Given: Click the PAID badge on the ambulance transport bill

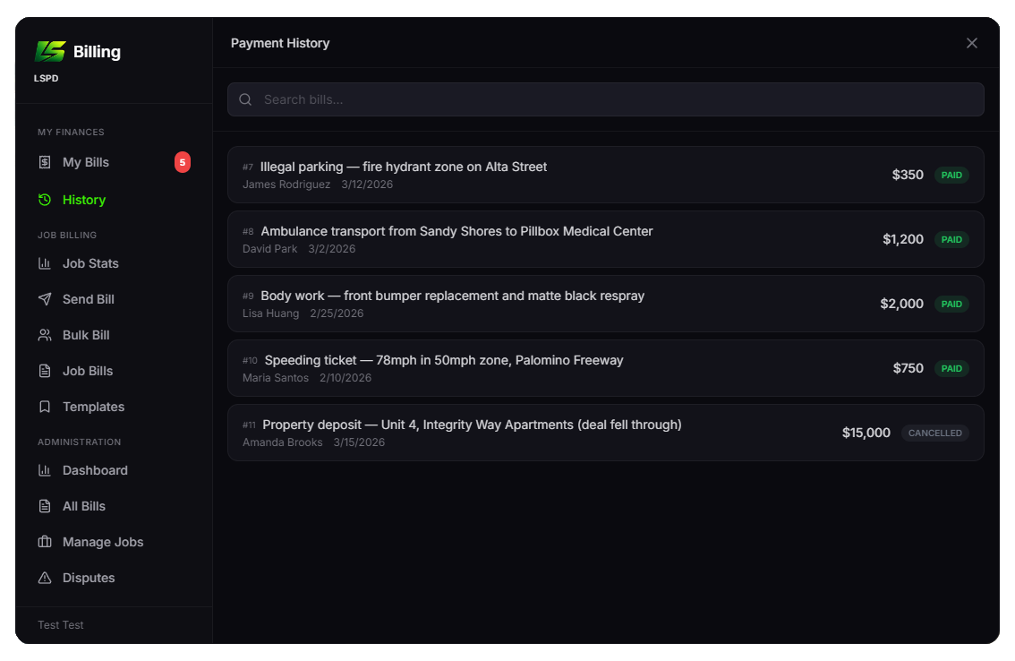Looking at the screenshot, I should pos(951,239).
